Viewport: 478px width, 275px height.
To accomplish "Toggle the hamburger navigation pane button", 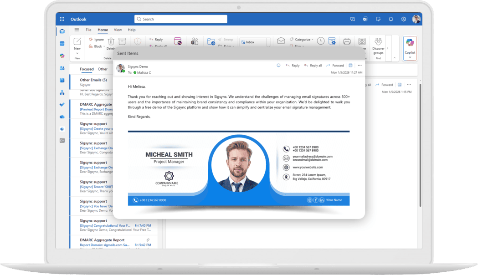I will [x=77, y=30].
